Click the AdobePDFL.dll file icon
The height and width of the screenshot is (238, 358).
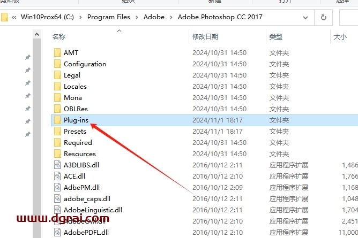pos(57,232)
